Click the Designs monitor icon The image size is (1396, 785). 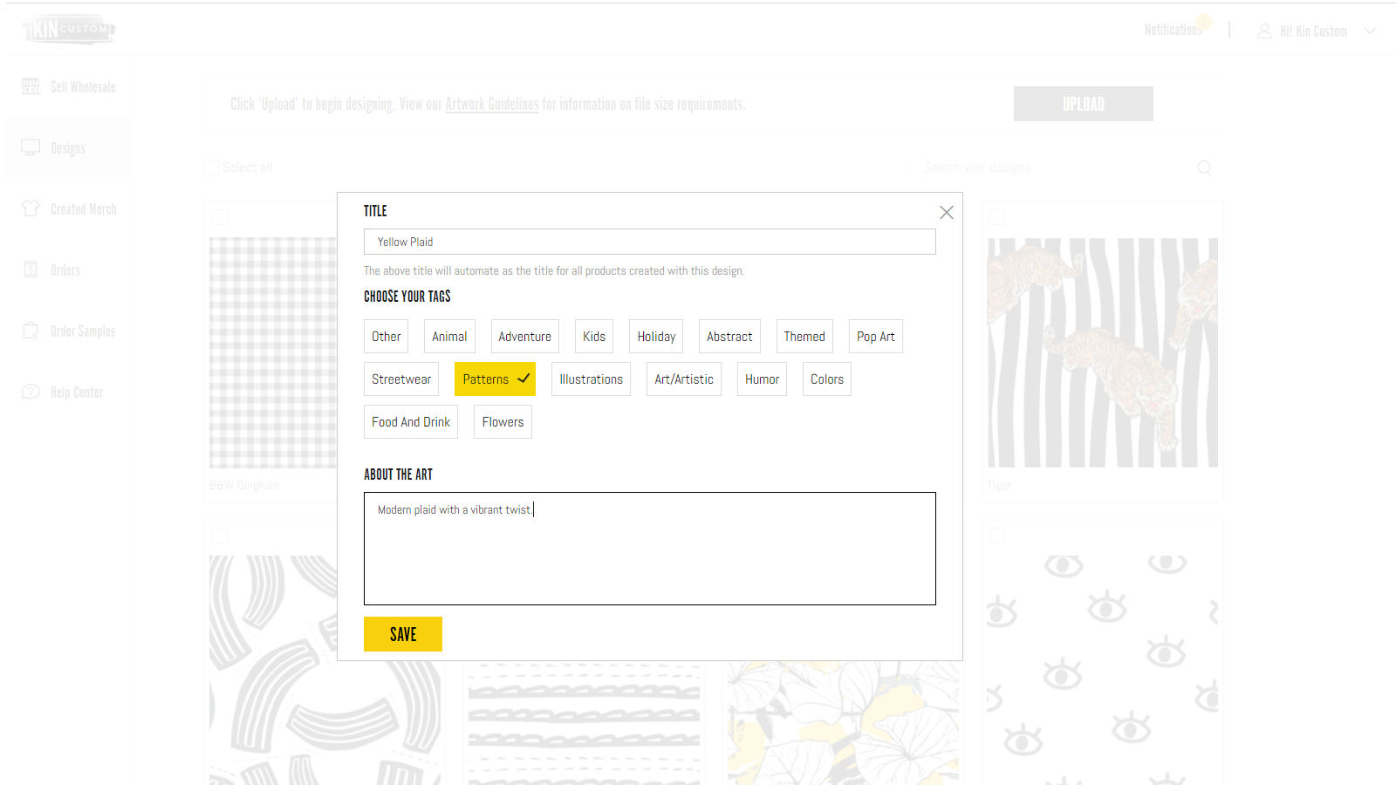31,147
